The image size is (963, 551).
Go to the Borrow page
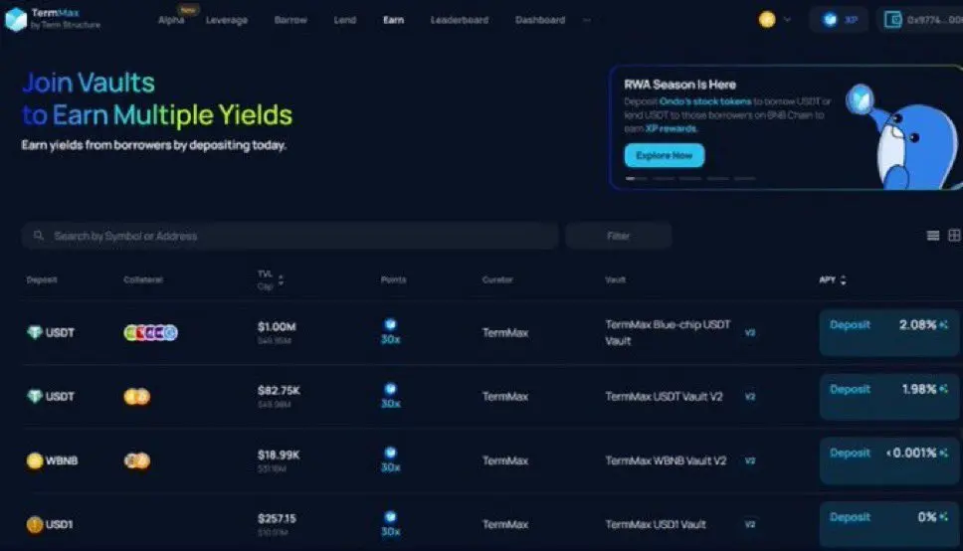290,20
